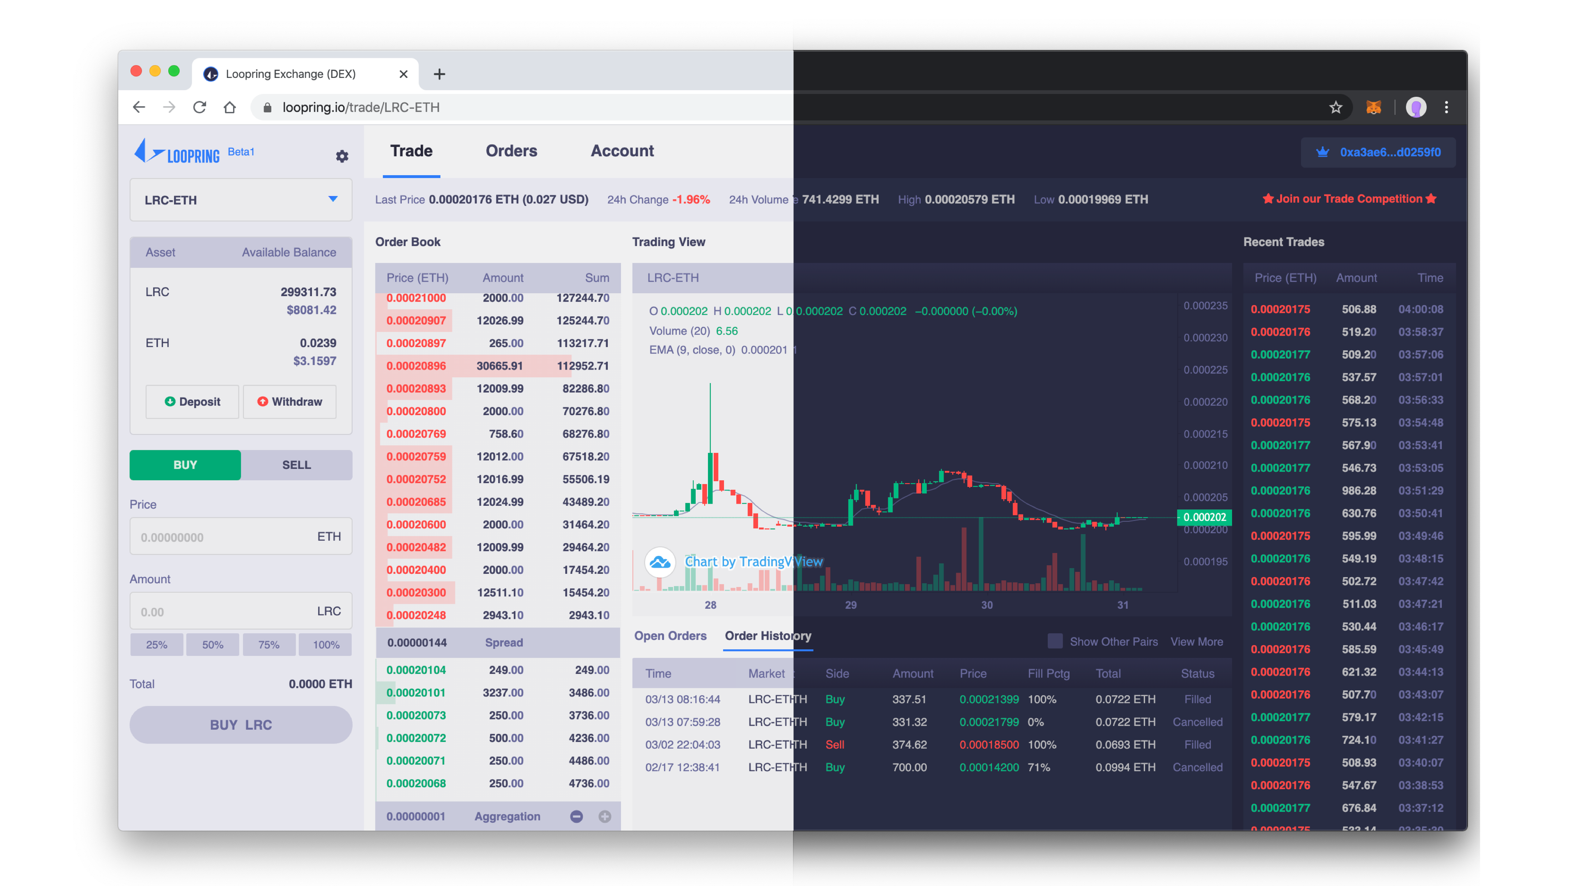Click the Withdraw button
The image size is (1576, 886).
pos(289,402)
